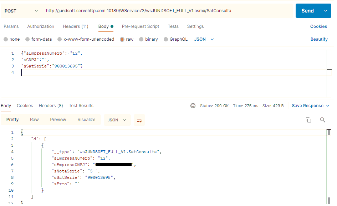Open the Pre-request Script tab
Viewport: 337px width, 206px height.
[x=141, y=26]
